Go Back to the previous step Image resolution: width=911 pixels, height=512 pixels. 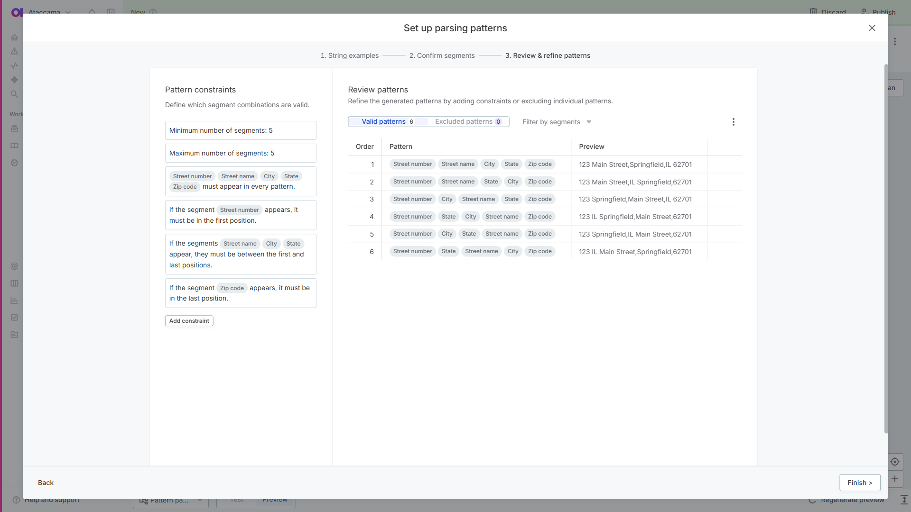click(46, 483)
